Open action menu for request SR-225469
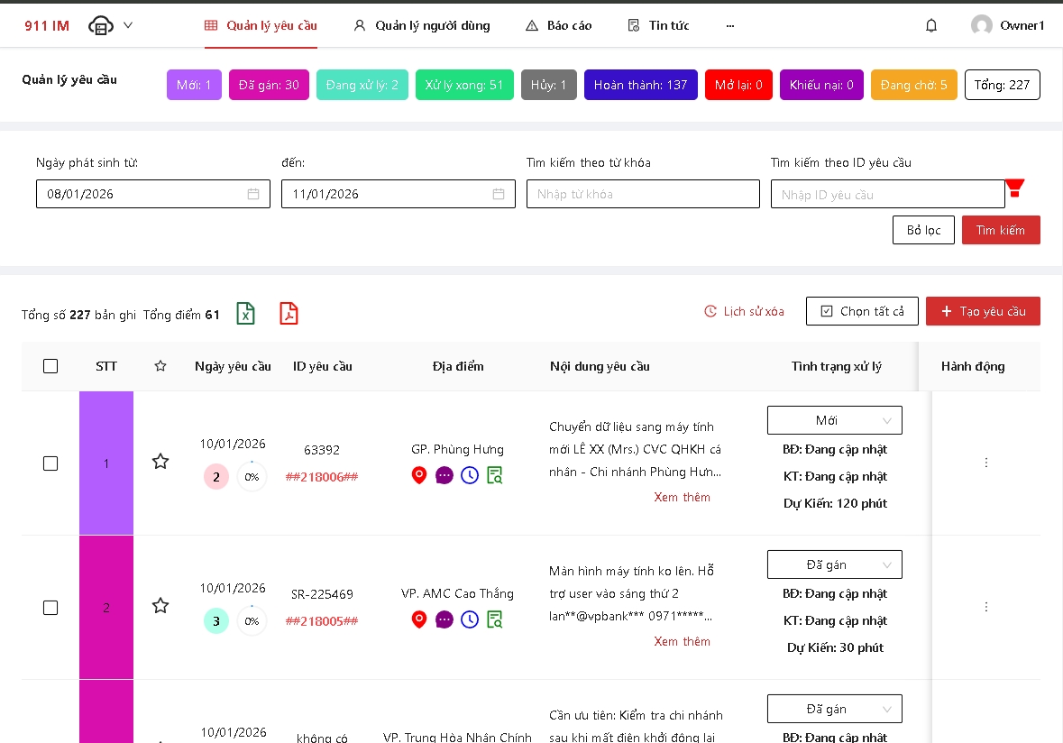The width and height of the screenshot is (1063, 743). pyautogui.click(x=985, y=607)
